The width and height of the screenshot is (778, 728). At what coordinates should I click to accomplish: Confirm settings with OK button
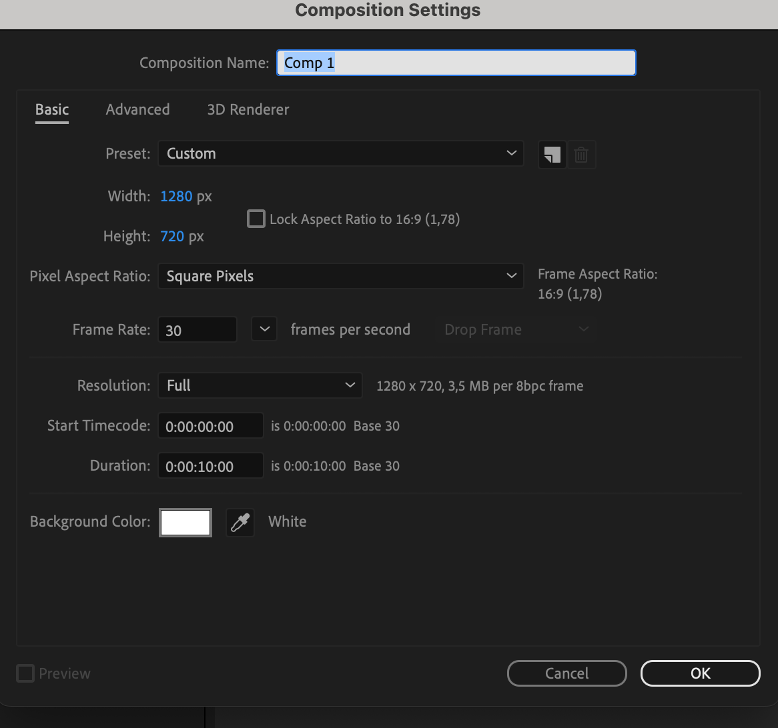coord(700,673)
